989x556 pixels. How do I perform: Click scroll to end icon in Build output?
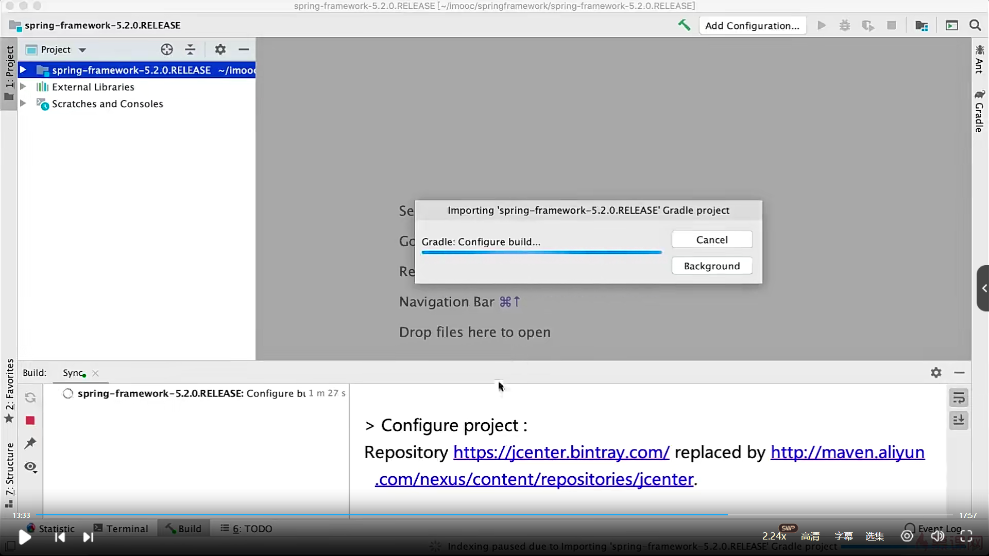pos(959,421)
